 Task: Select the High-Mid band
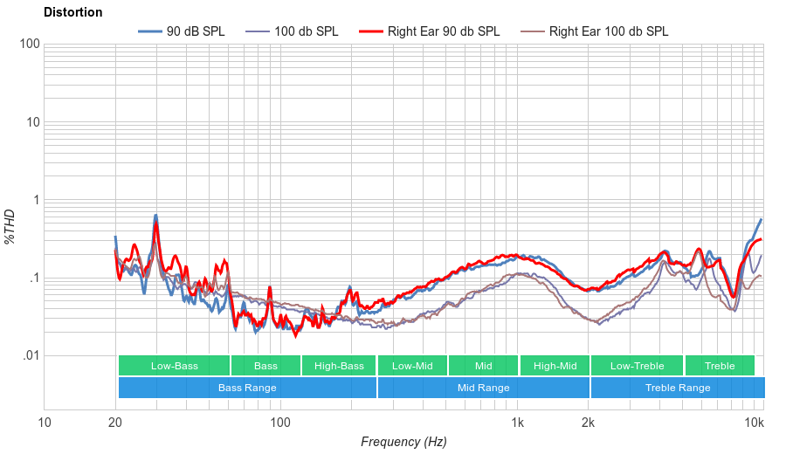(555, 366)
